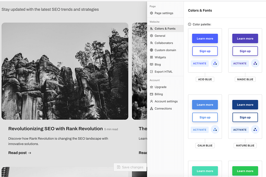Click the teal Learn more swatch button
This screenshot has width=266, height=177.
point(205,171)
